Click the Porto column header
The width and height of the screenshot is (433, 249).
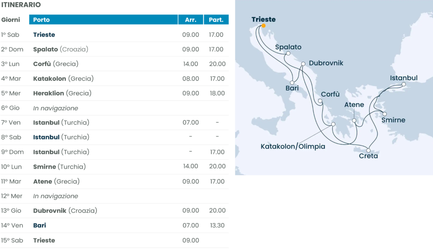tap(104, 19)
